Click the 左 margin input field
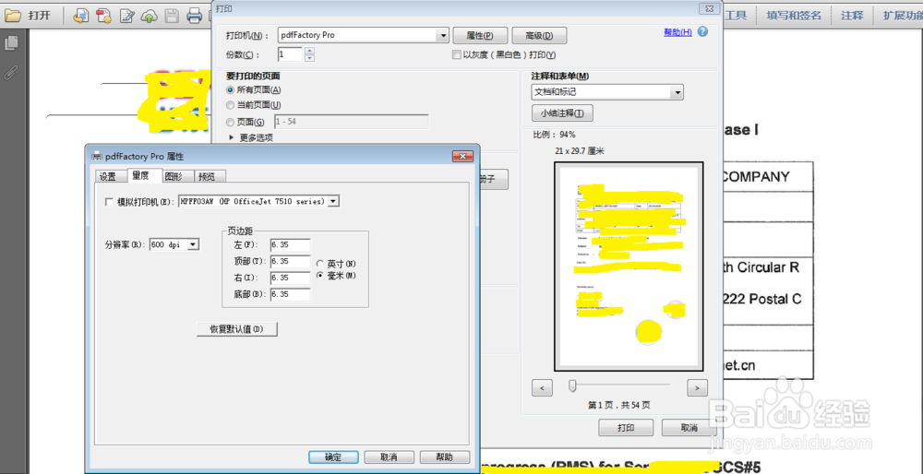The width and height of the screenshot is (923, 474). [x=290, y=244]
